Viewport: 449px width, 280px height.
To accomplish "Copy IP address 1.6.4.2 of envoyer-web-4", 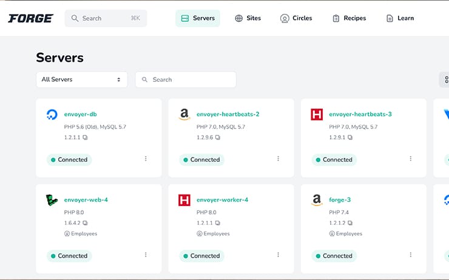I will pyautogui.click(x=85, y=223).
